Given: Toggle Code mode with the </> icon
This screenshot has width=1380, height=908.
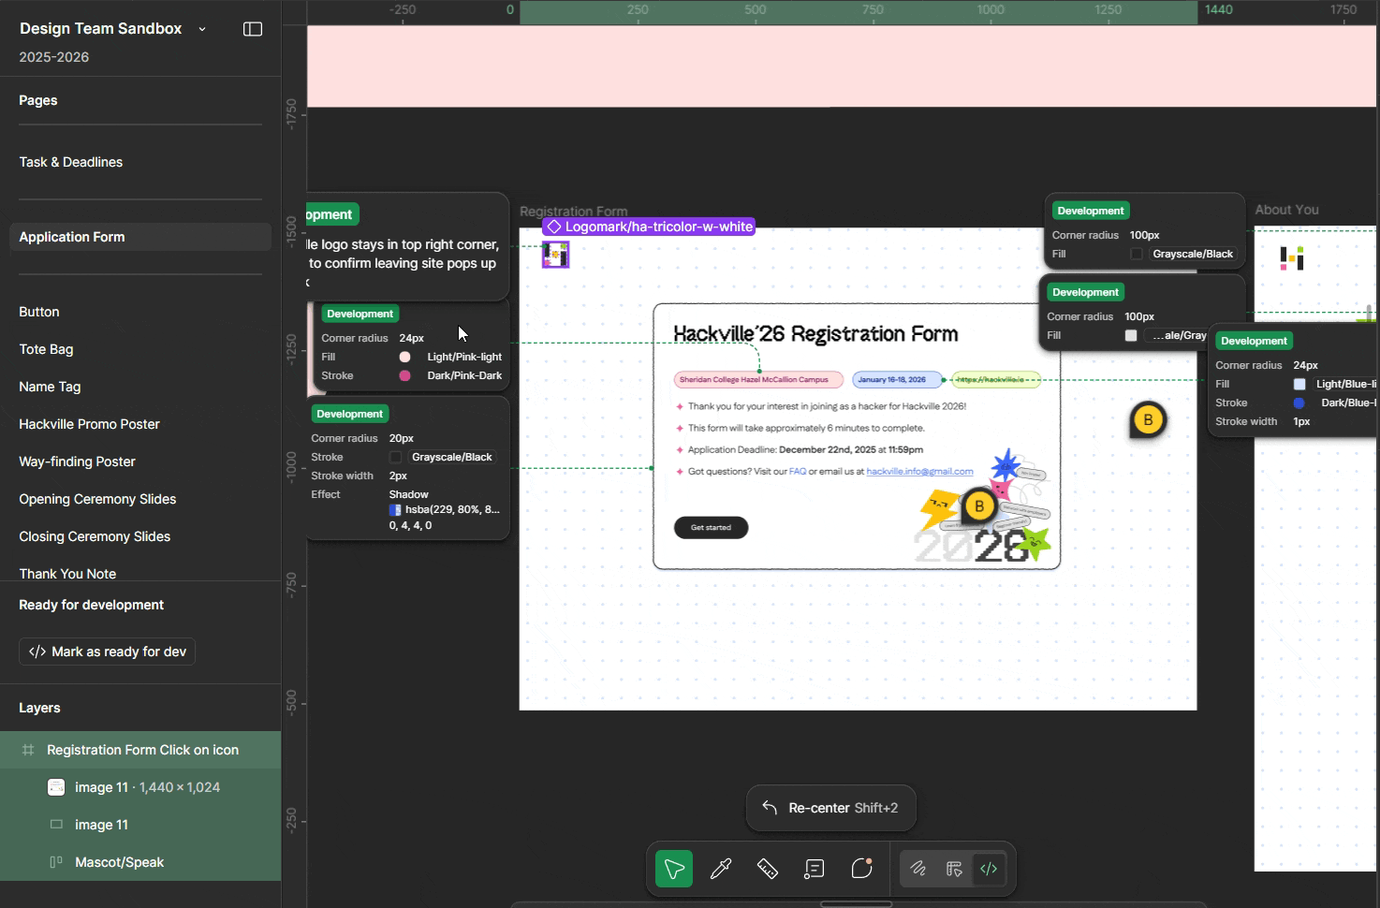Looking at the screenshot, I should pos(990,868).
